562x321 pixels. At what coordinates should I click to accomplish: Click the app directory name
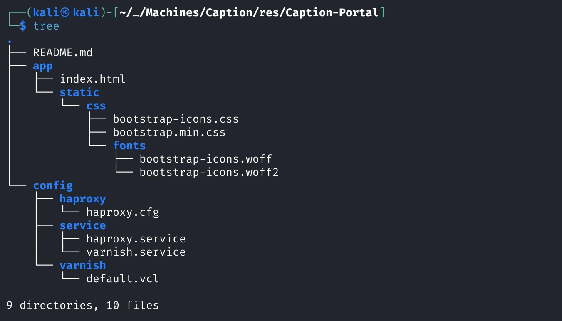pos(43,66)
